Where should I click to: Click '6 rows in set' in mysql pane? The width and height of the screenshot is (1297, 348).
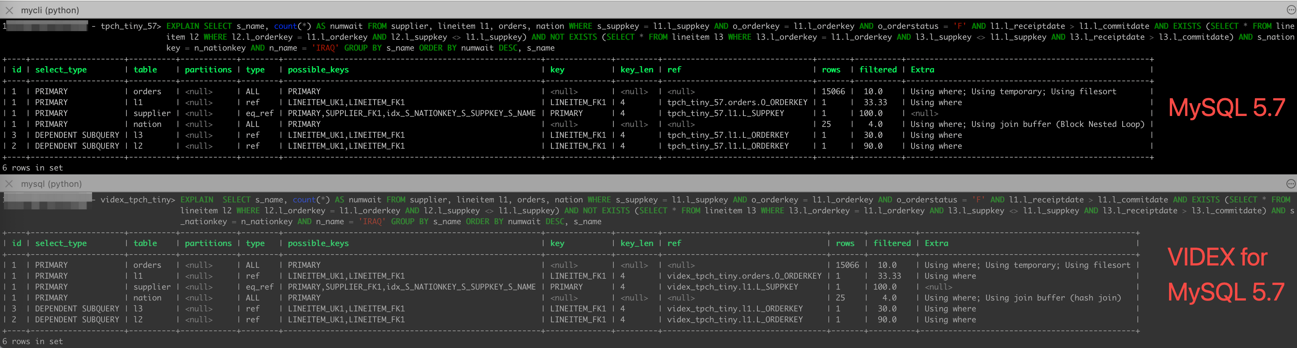pos(33,341)
